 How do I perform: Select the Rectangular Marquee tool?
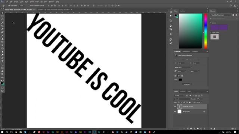click(x=2, y=16)
